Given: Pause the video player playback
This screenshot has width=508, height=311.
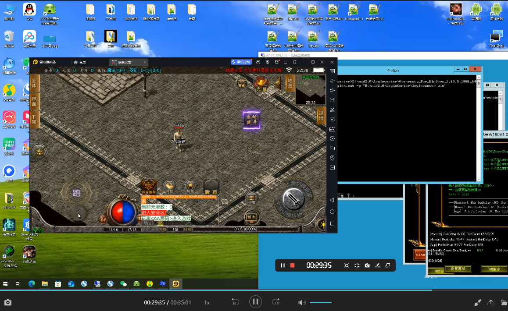Looking at the screenshot, I should click(x=255, y=302).
